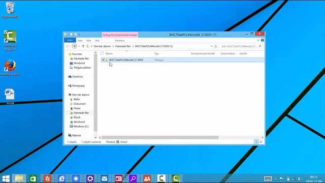Image resolution: width=325 pixels, height=183 pixels.
Task: Click the search magnifier in Explorer
Action: (x=260, y=46)
